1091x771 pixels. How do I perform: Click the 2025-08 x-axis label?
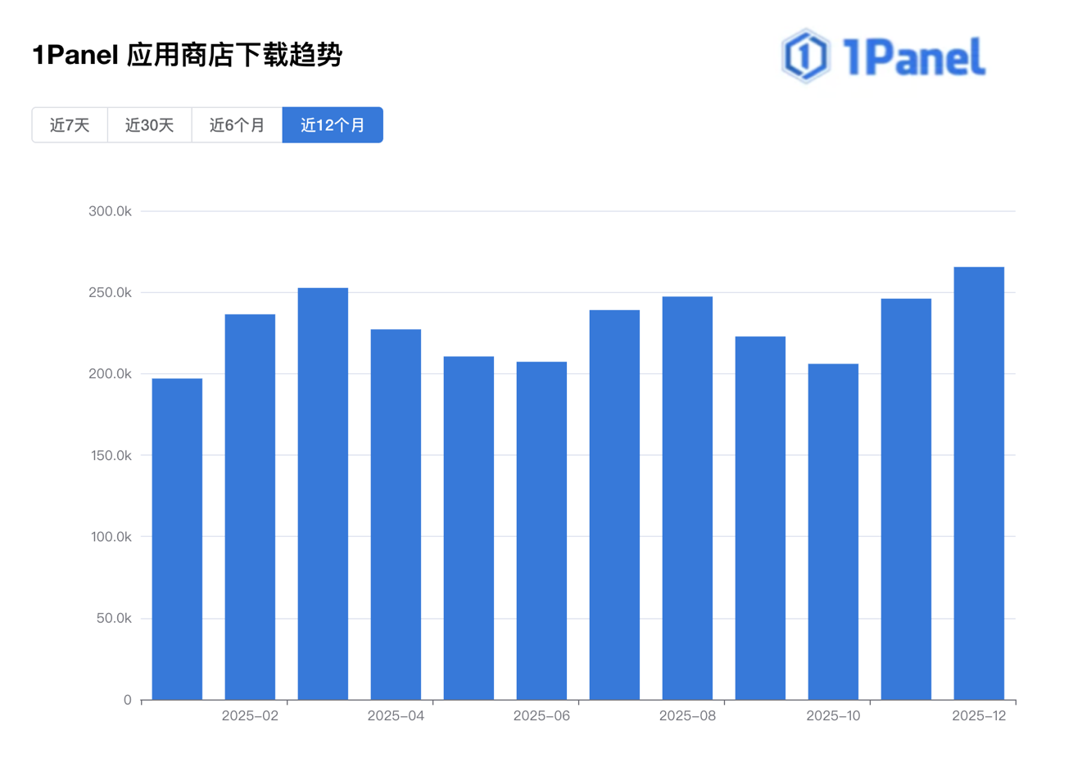pyautogui.click(x=686, y=715)
